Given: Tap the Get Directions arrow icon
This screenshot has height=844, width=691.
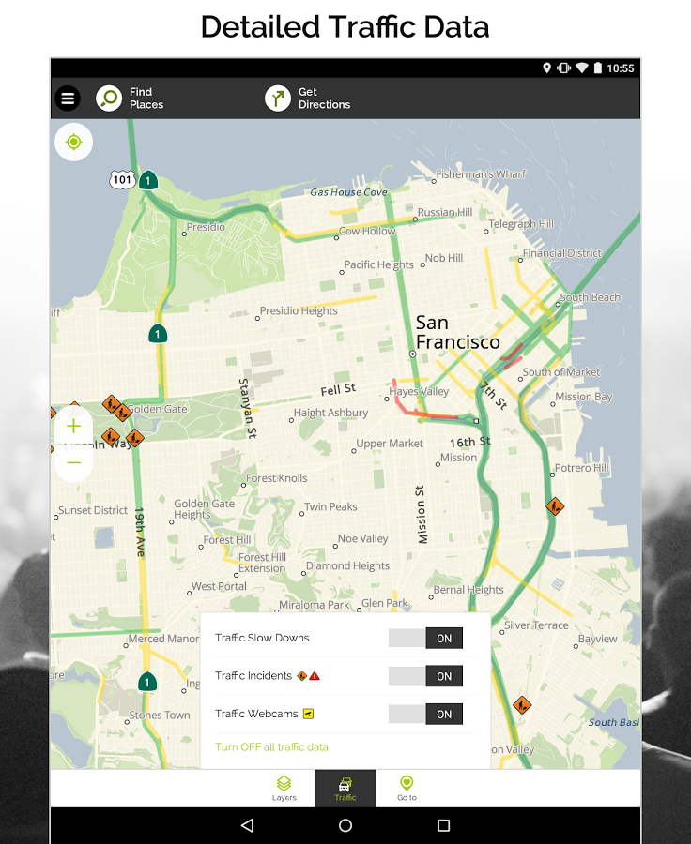Looking at the screenshot, I should (278, 98).
